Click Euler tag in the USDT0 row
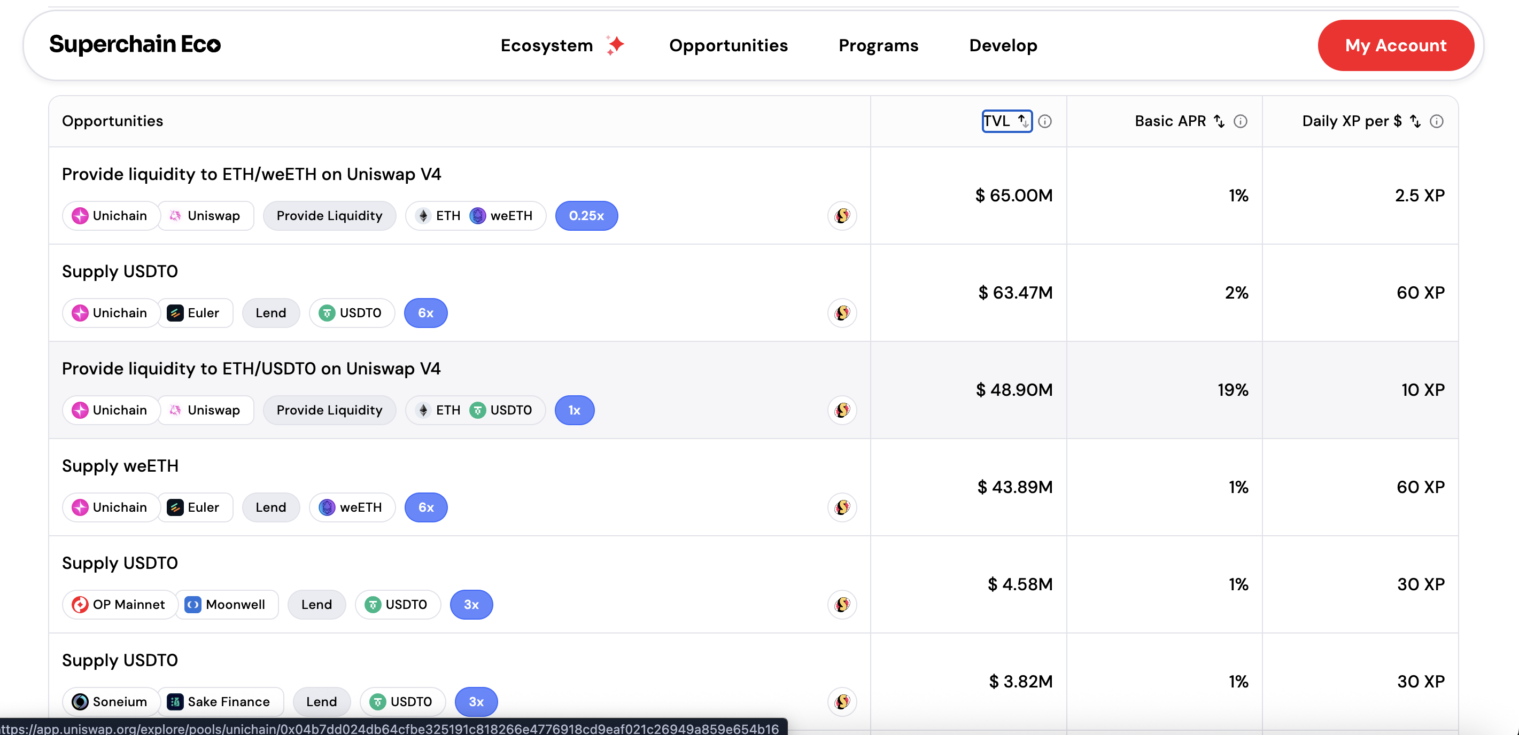The image size is (1519, 735). click(195, 313)
